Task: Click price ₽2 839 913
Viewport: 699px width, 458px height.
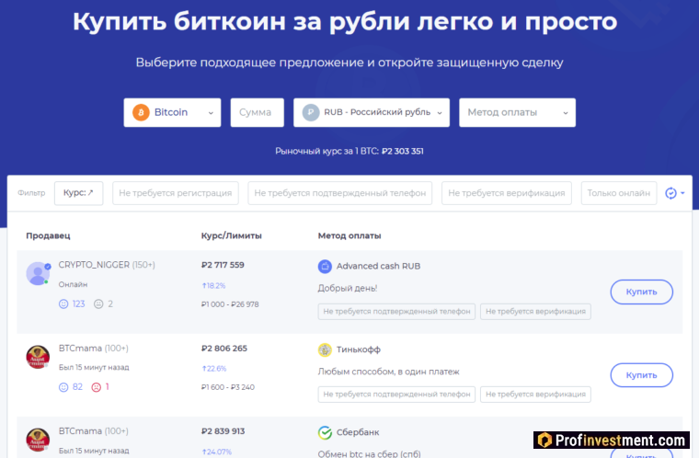Action: point(223,431)
